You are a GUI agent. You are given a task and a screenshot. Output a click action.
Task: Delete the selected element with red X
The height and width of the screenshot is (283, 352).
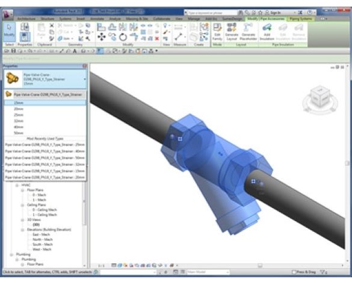pos(157,38)
